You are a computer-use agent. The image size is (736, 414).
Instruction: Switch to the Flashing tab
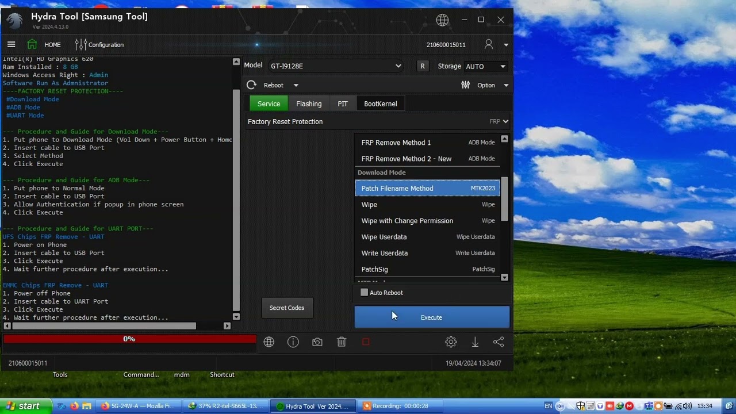tap(309, 103)
